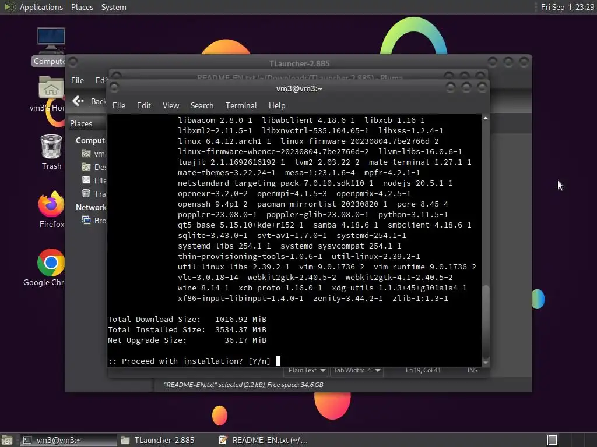
Task: Click the Computer header in Places sidebar
Action: (x=91, y=140)
